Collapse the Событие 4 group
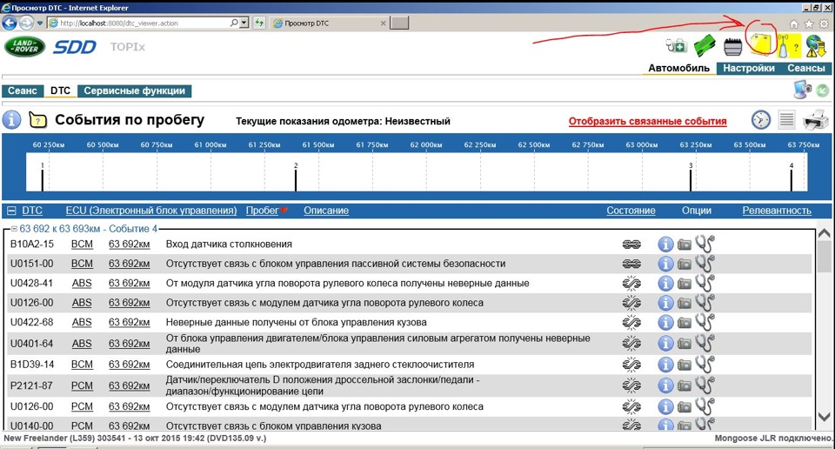This screenshot has height=449, width=835. (x=15, y=229)
